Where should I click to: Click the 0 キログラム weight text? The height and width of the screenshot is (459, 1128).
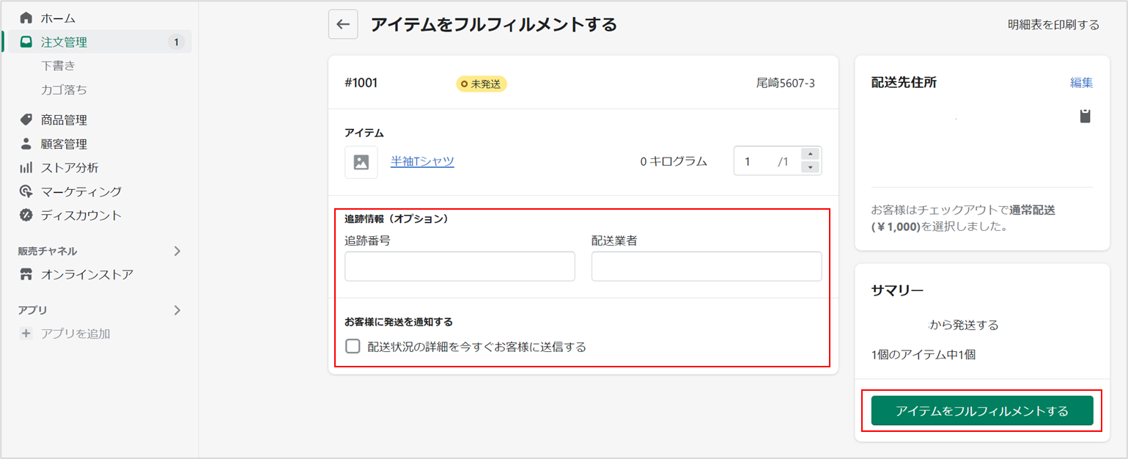pos(674,162)
